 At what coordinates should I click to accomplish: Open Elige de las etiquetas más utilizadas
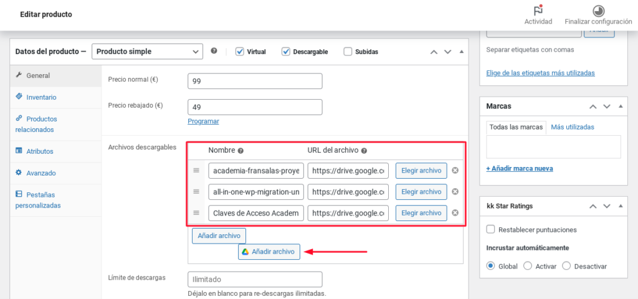540,74
